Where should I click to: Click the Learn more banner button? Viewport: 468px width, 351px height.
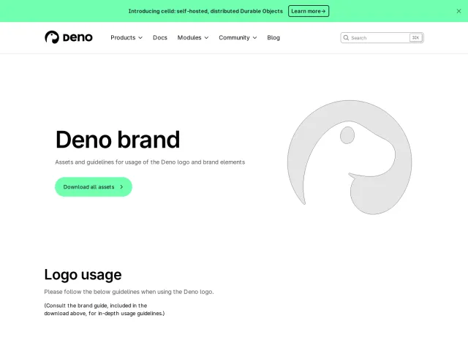coord(309,11)
